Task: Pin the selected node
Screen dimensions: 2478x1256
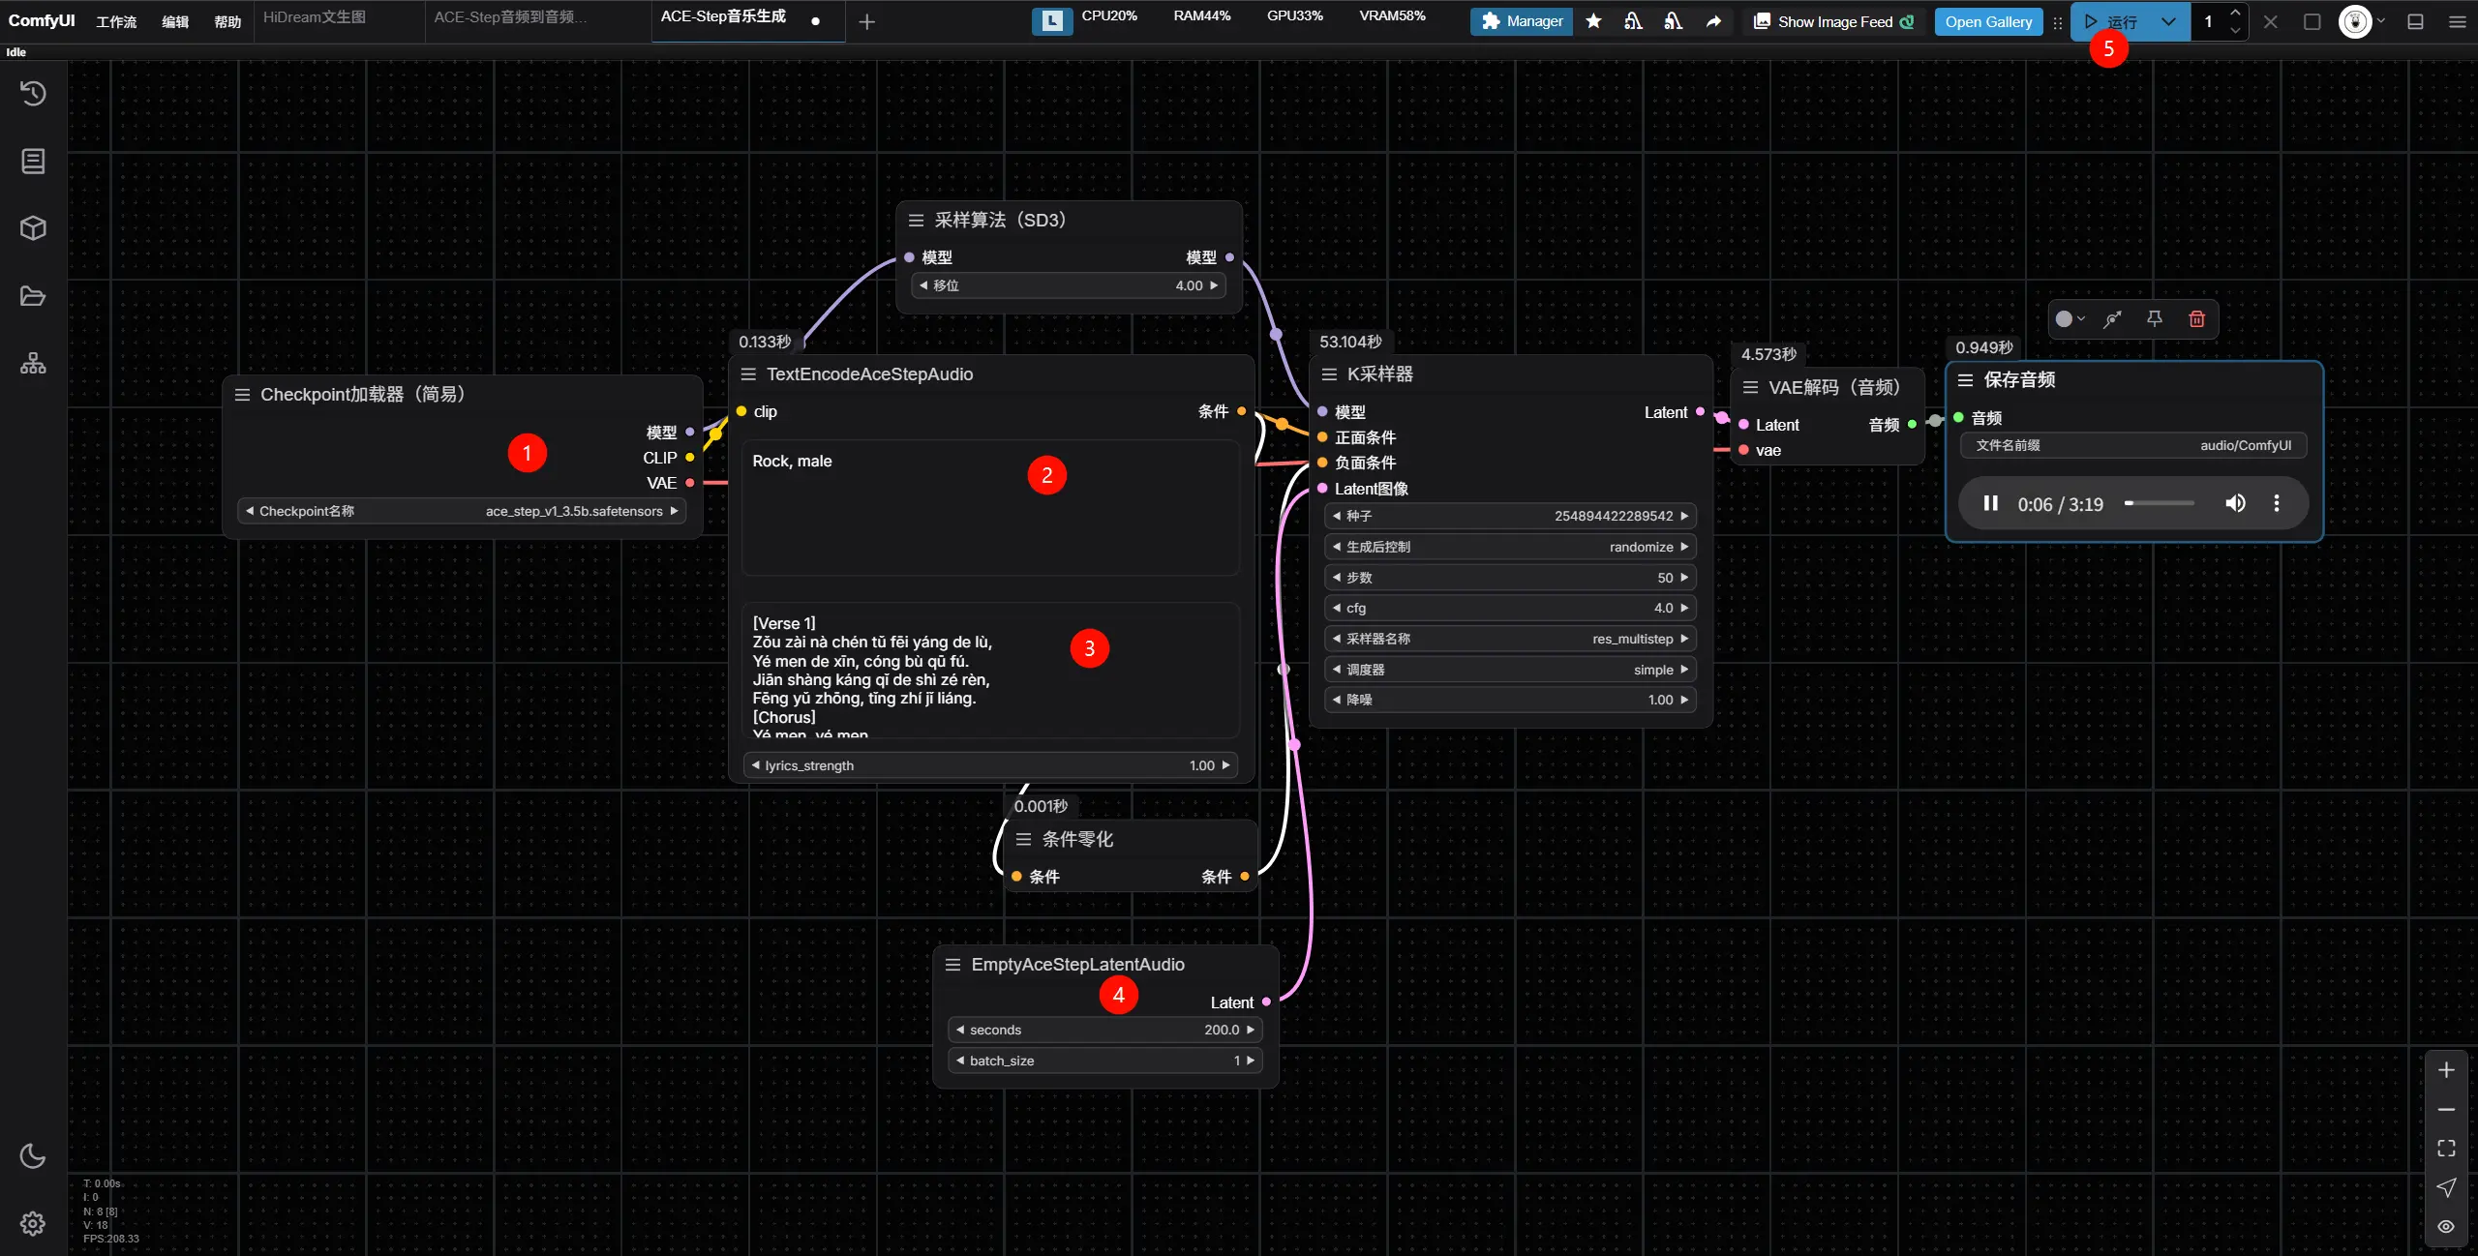Action: 2154,318
